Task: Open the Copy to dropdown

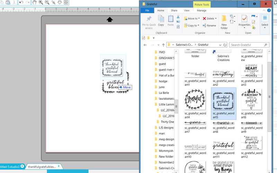Action: (192, 25)
